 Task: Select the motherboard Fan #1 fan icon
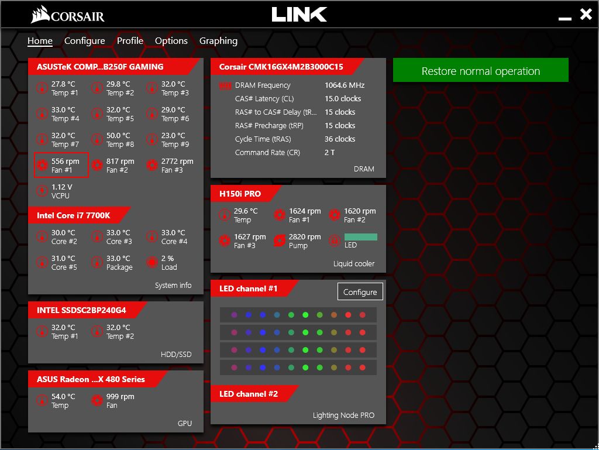[42, 166]
